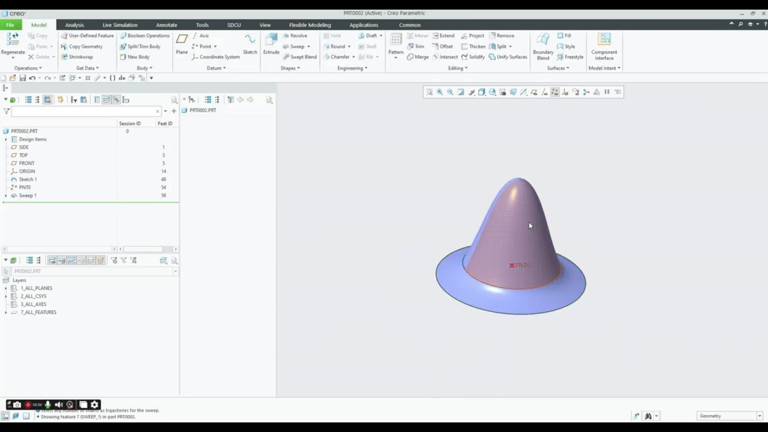The image size is (768, 432).
Task: Select PNT0 in the model tree
Action: [25, 187]
